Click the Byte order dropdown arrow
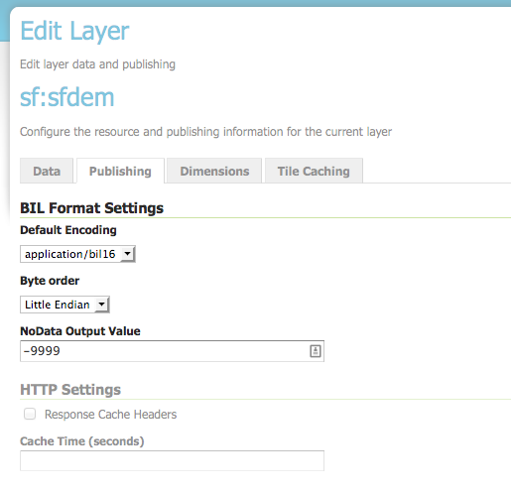This screenshot has width=511, height=493. pos(102,305)
